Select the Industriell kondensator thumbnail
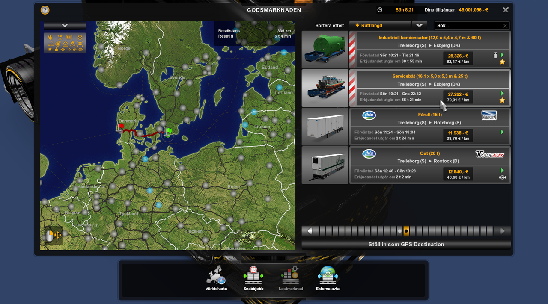The image size is (548, 304). [325, 50]
